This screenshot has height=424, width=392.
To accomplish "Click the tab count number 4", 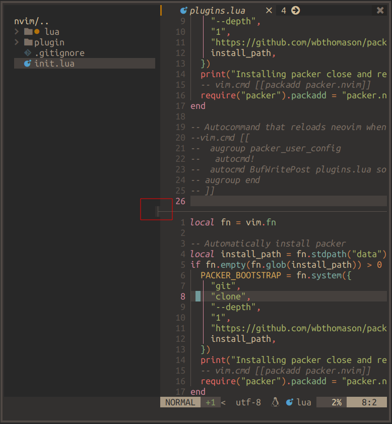I will pos(283,11).
